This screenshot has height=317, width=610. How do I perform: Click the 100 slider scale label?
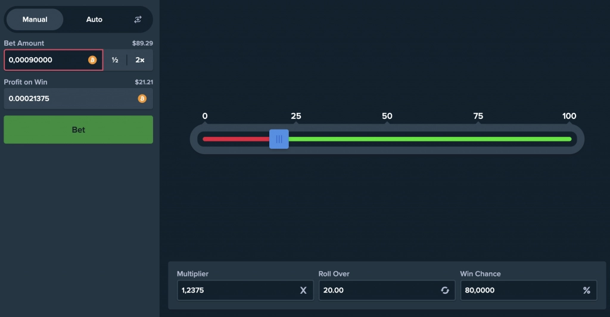click(x=569, y=116)
